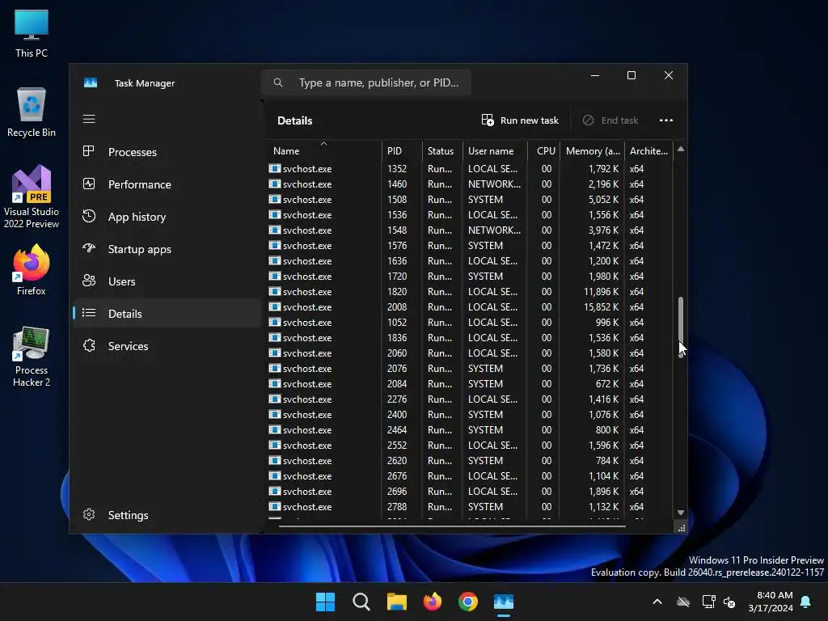Open notification bell in the system tray
The width and height of the screenshot is (828, 621).
point(806,602)
